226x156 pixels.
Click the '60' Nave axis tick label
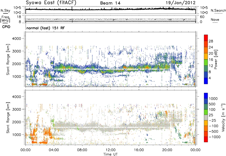(202, 17)
